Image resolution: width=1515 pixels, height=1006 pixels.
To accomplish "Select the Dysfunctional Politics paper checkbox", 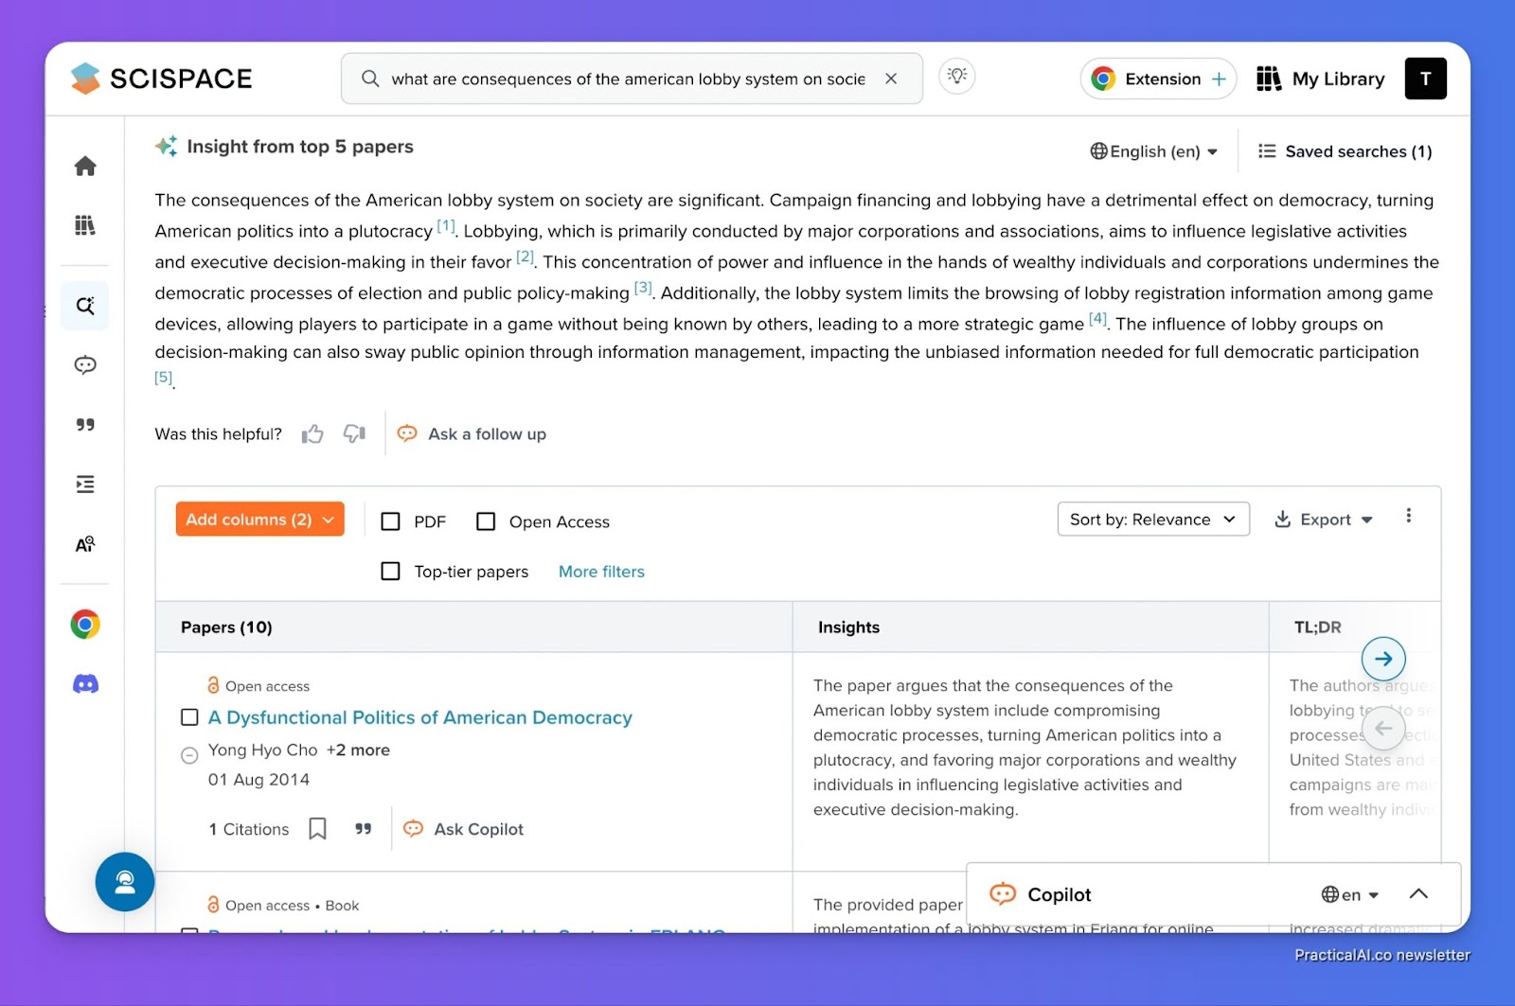I will coord(189,717).
